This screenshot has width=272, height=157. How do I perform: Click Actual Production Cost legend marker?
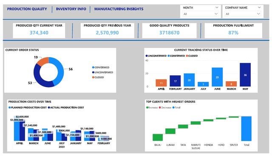pos(49,107)
